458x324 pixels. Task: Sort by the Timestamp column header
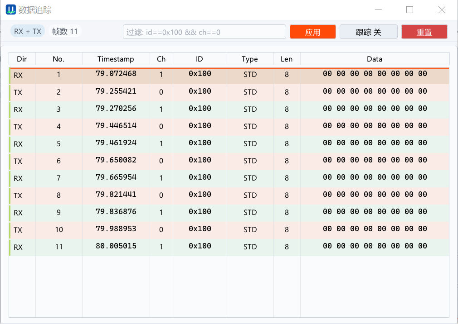pyautogui.click(x=116, y=59)
